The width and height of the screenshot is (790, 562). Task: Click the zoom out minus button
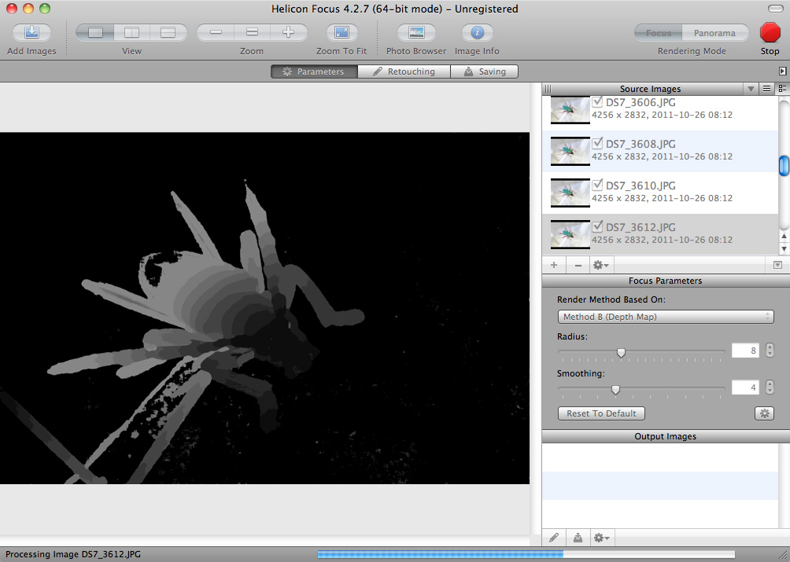(216, 33)
